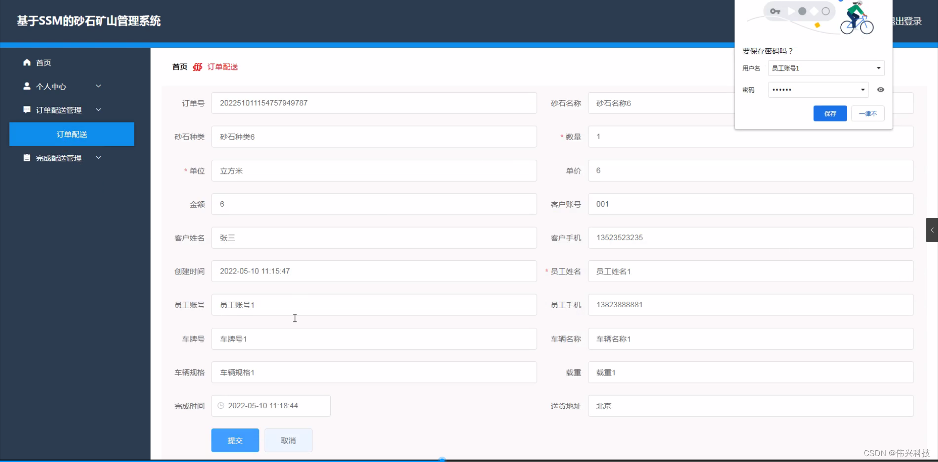Select 首页 in the breadcrumb navigation
Image resolution: width=938 pixels, height=462 pixels.
coord(179,67)
